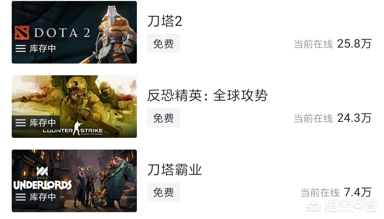Click the 免费 tag under 刀塔2
Image resolution: width=384 pixels, height=219 pixels.
[164, 44]
